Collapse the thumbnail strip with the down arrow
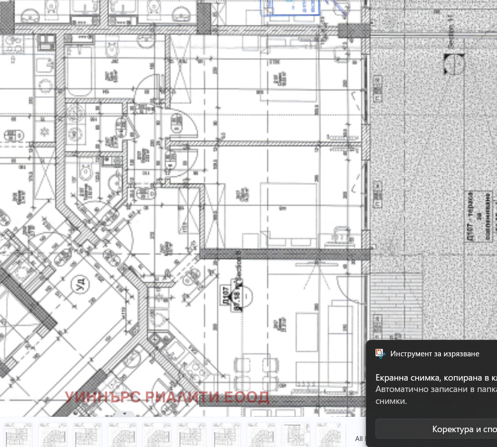 point(124,413)
